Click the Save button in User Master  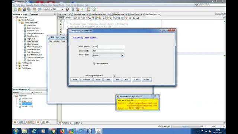[136, 80]
